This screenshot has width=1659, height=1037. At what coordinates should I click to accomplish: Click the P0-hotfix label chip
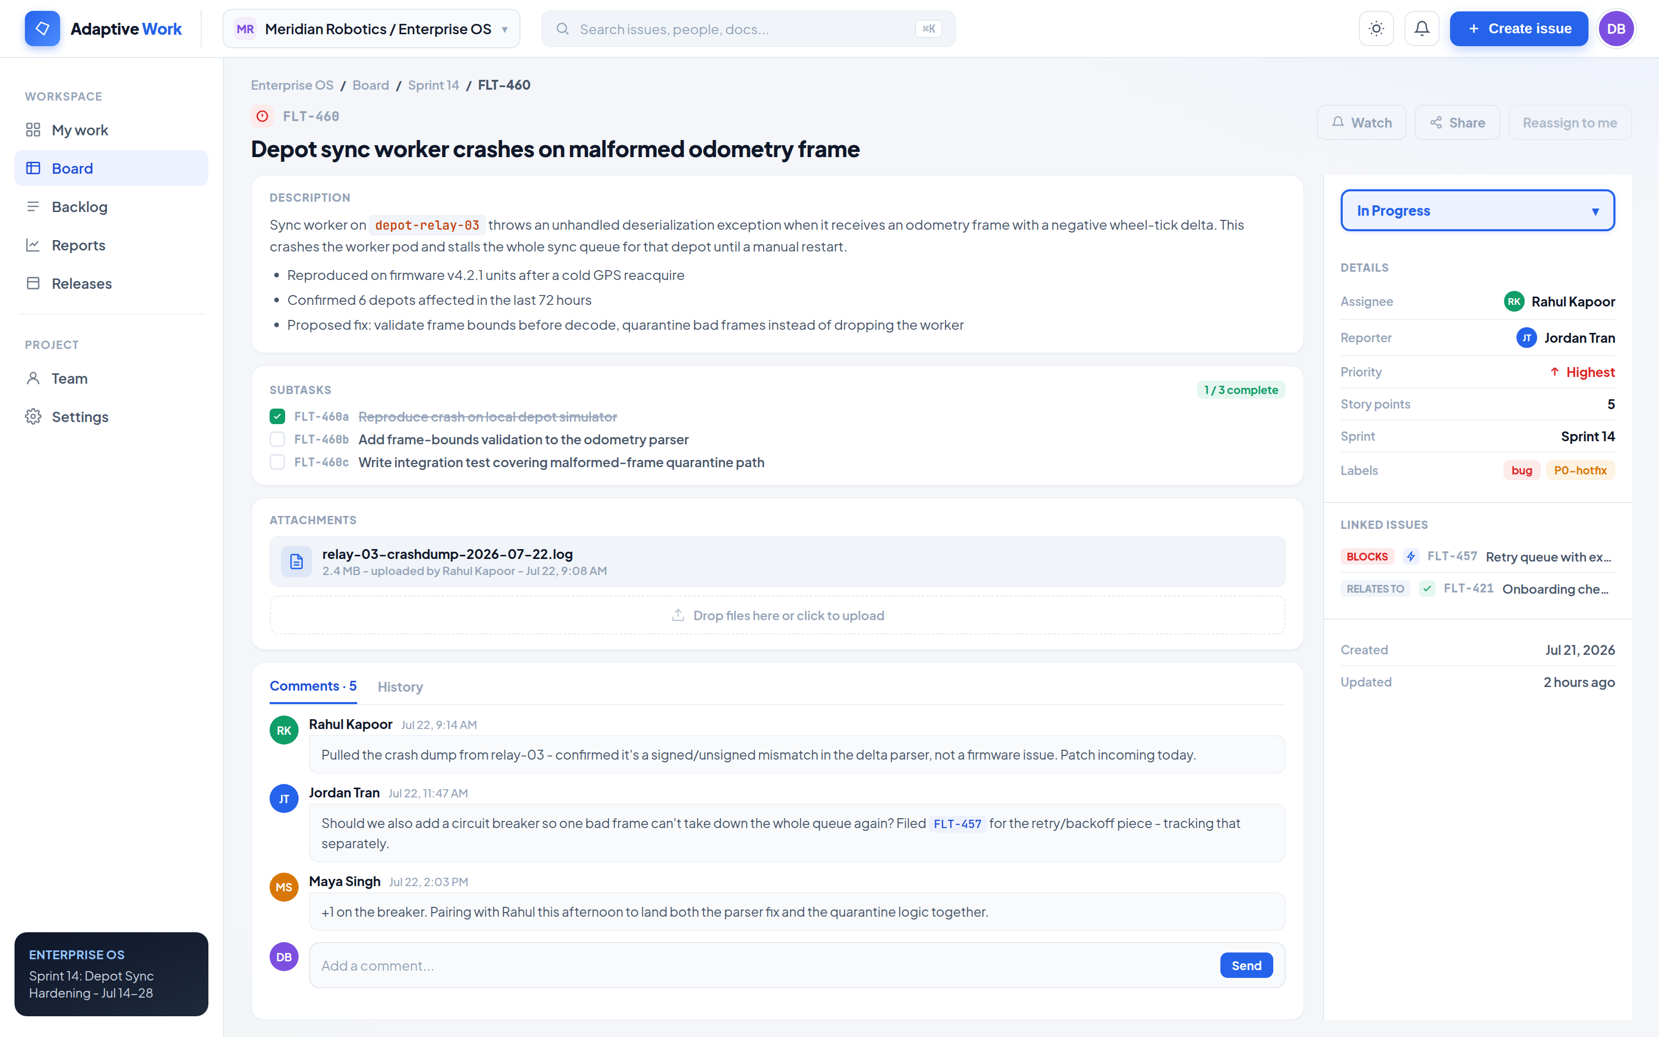(x=1580, y=470)
